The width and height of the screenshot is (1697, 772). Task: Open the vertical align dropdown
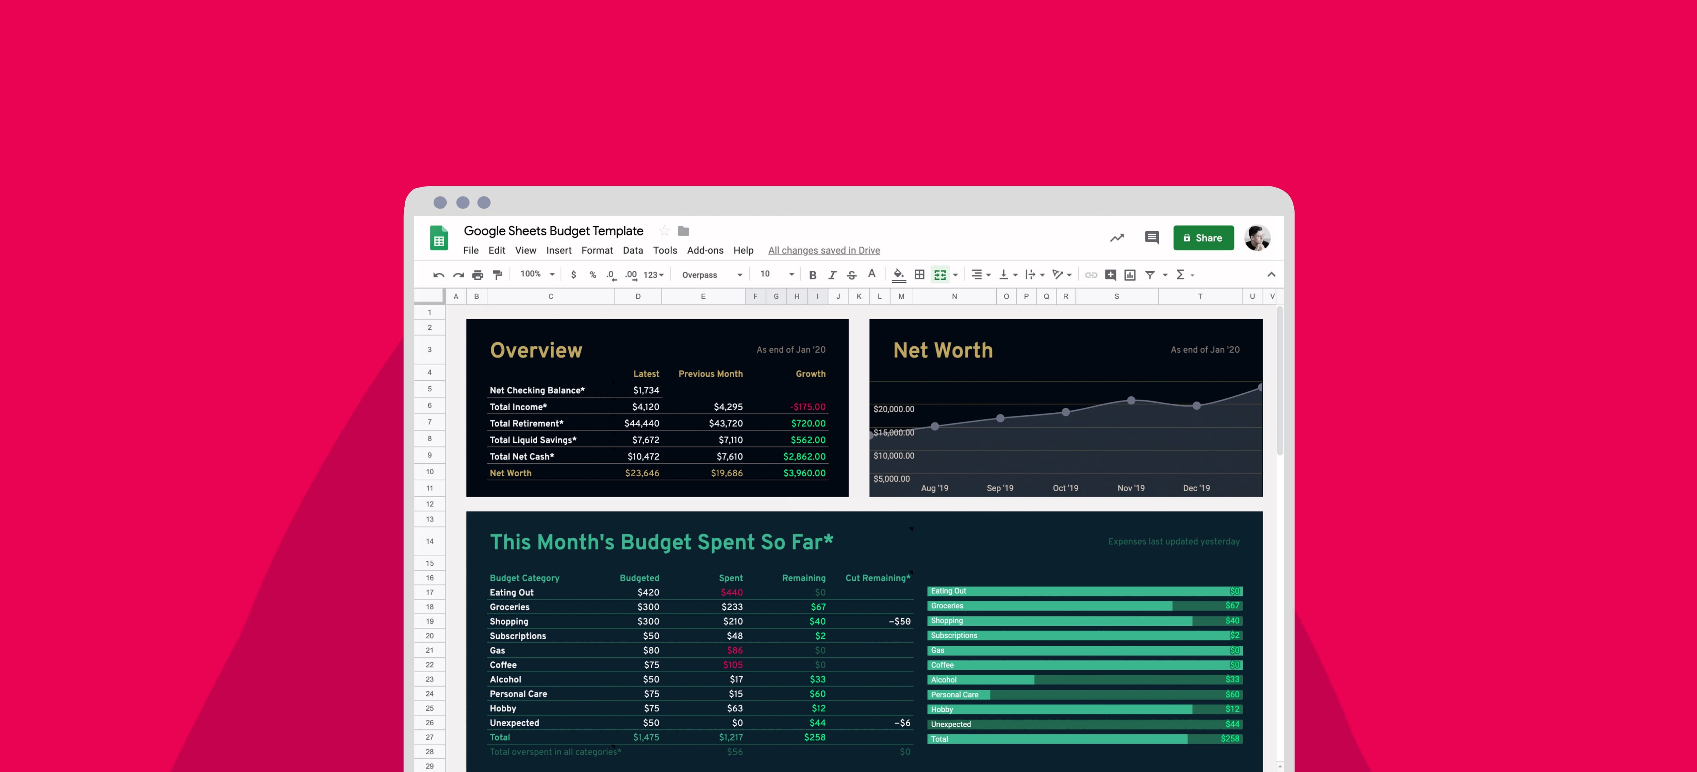[1009, 275]
